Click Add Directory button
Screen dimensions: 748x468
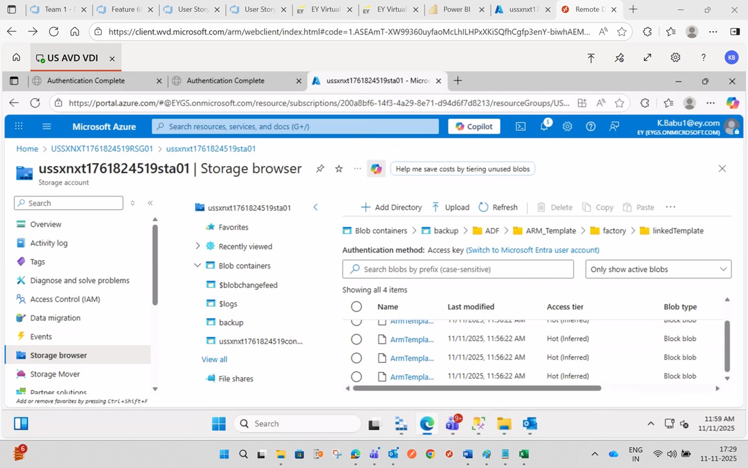click(x=391, y=207)
